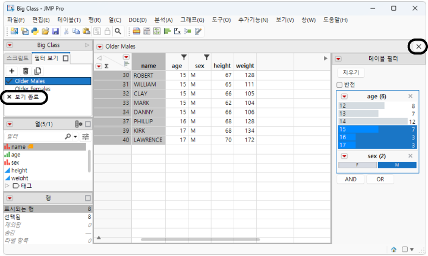Add a new filter view with plus
428x256 pixels.
point(12,71)
